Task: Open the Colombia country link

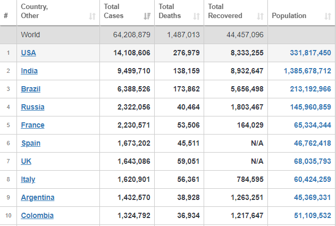Action: [x=37, y=215]
